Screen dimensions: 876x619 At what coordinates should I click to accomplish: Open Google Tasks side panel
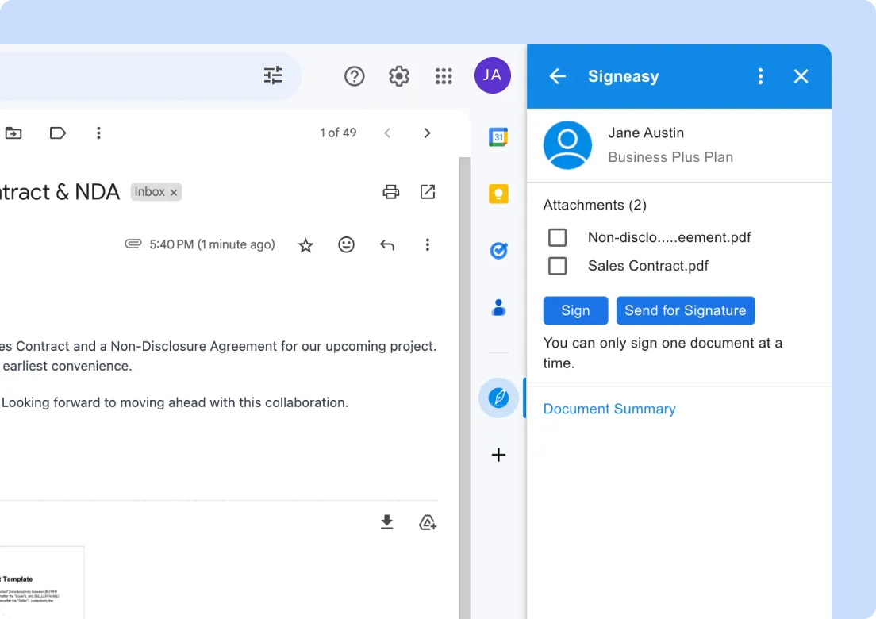pyautogui.click(x=498, y=251)
